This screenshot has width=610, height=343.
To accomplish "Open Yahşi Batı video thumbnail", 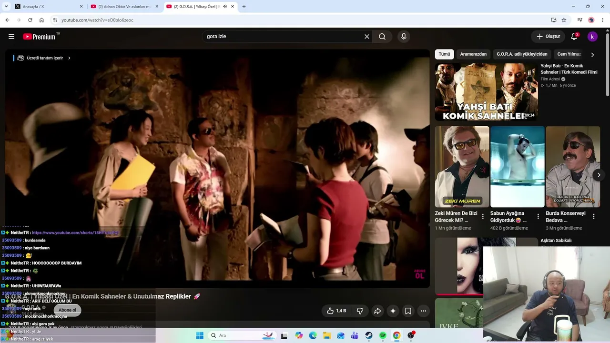I will click(x=486, y=92).
